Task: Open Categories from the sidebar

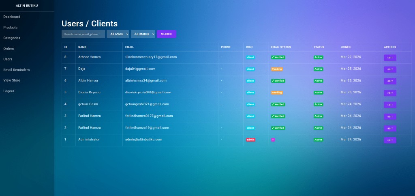Action: (x=12, y=38)
